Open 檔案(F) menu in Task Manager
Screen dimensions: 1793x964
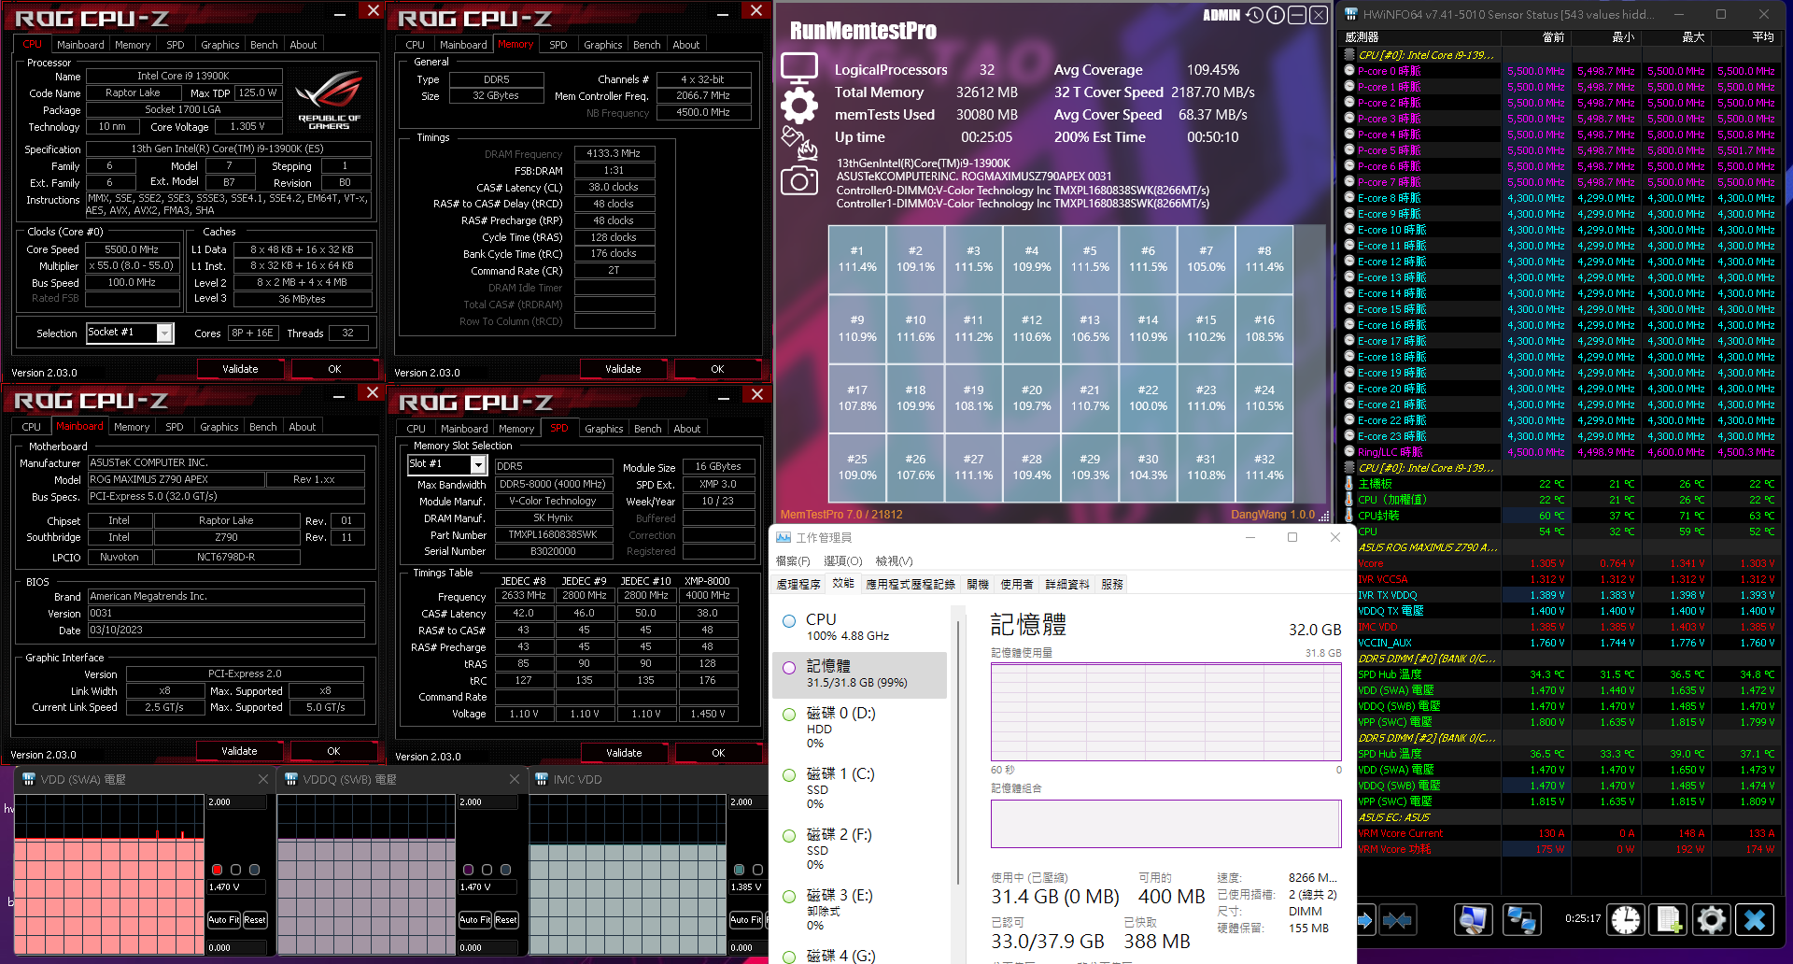794,561
